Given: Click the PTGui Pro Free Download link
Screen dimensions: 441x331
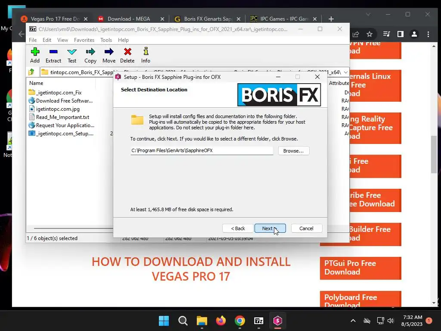Looking at the screenshot, I should pos(360,268).
